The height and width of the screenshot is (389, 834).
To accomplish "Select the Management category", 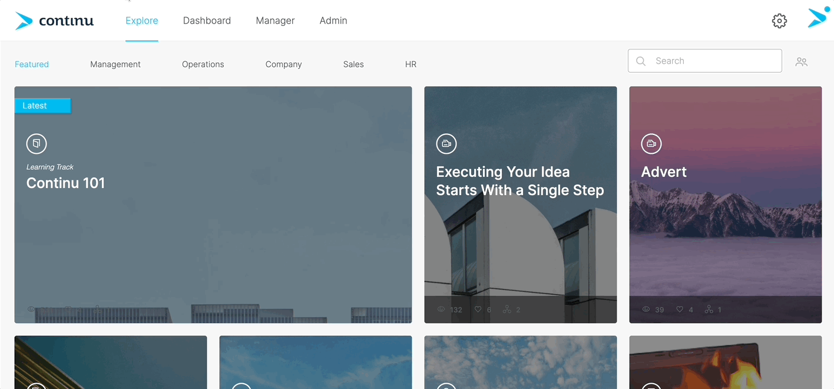I will coord(115,64).
